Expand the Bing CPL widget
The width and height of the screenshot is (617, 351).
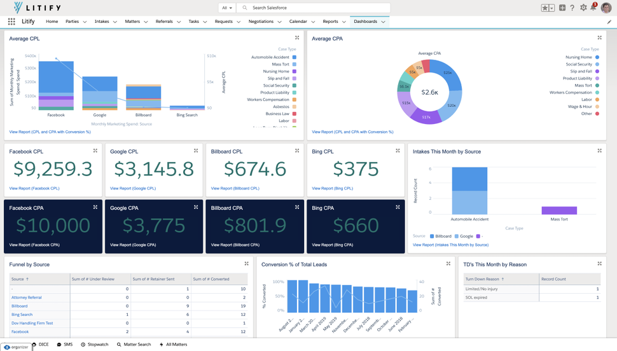(398, 151)
